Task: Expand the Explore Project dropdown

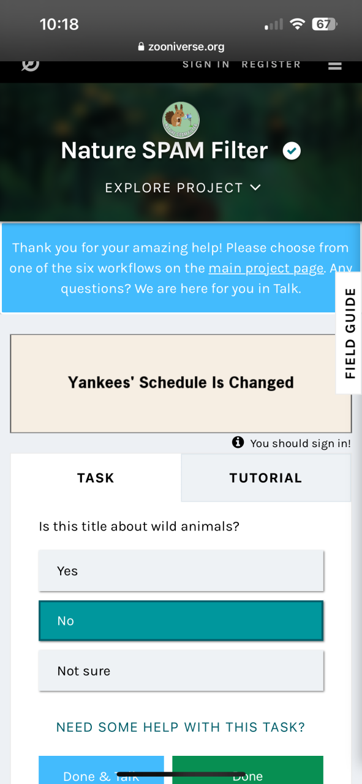Action: tap(183, 188)
